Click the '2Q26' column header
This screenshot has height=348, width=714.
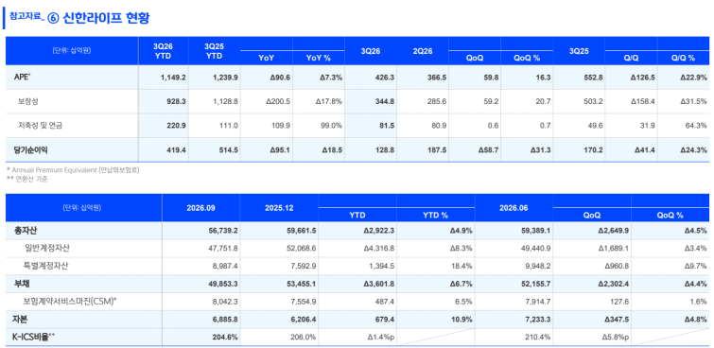(x=422, y=51)
